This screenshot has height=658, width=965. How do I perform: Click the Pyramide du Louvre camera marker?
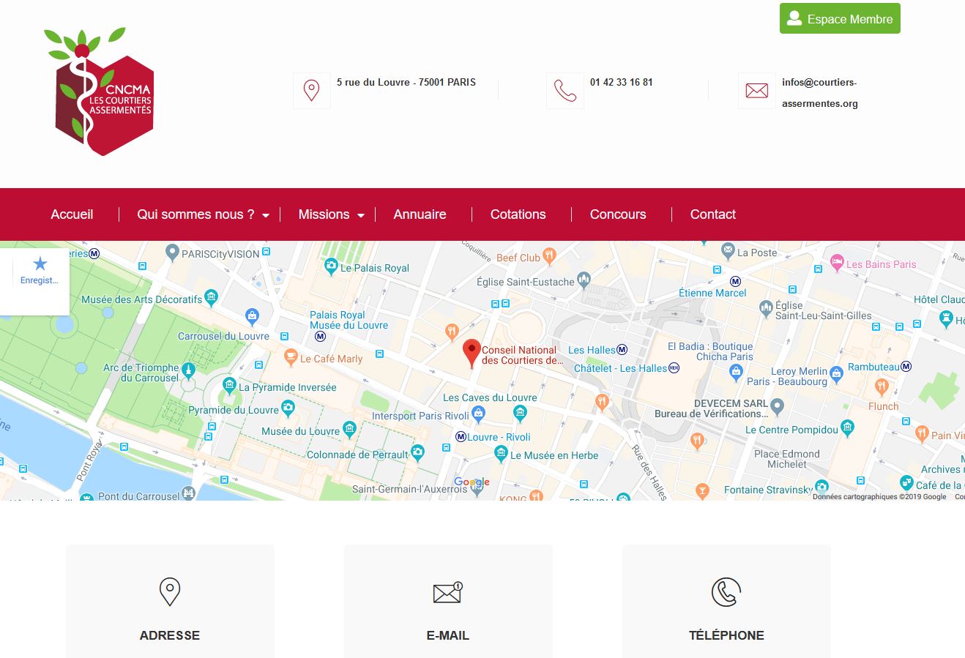(288, 408)
